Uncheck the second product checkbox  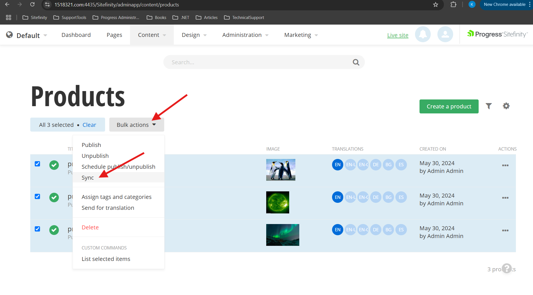(x=37, y=196)
